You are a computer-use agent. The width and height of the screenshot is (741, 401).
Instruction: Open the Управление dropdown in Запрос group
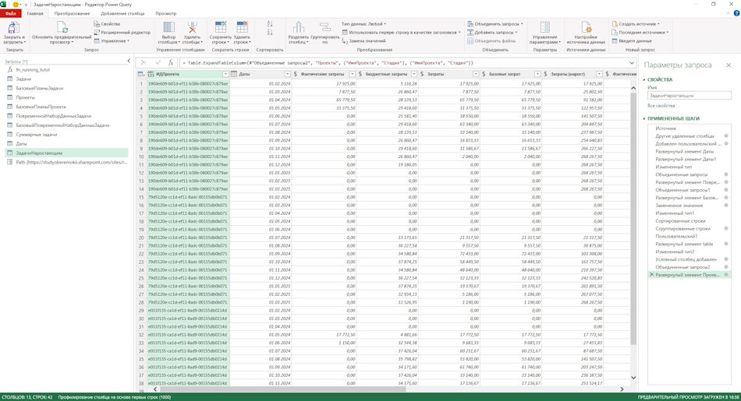pyautogui.click(x=112, y=41)
